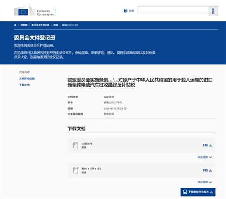Screen dimensions: 226x199
Task: Click 下载全部英文版本 download-all button
Action: click(x=198, y=192)
